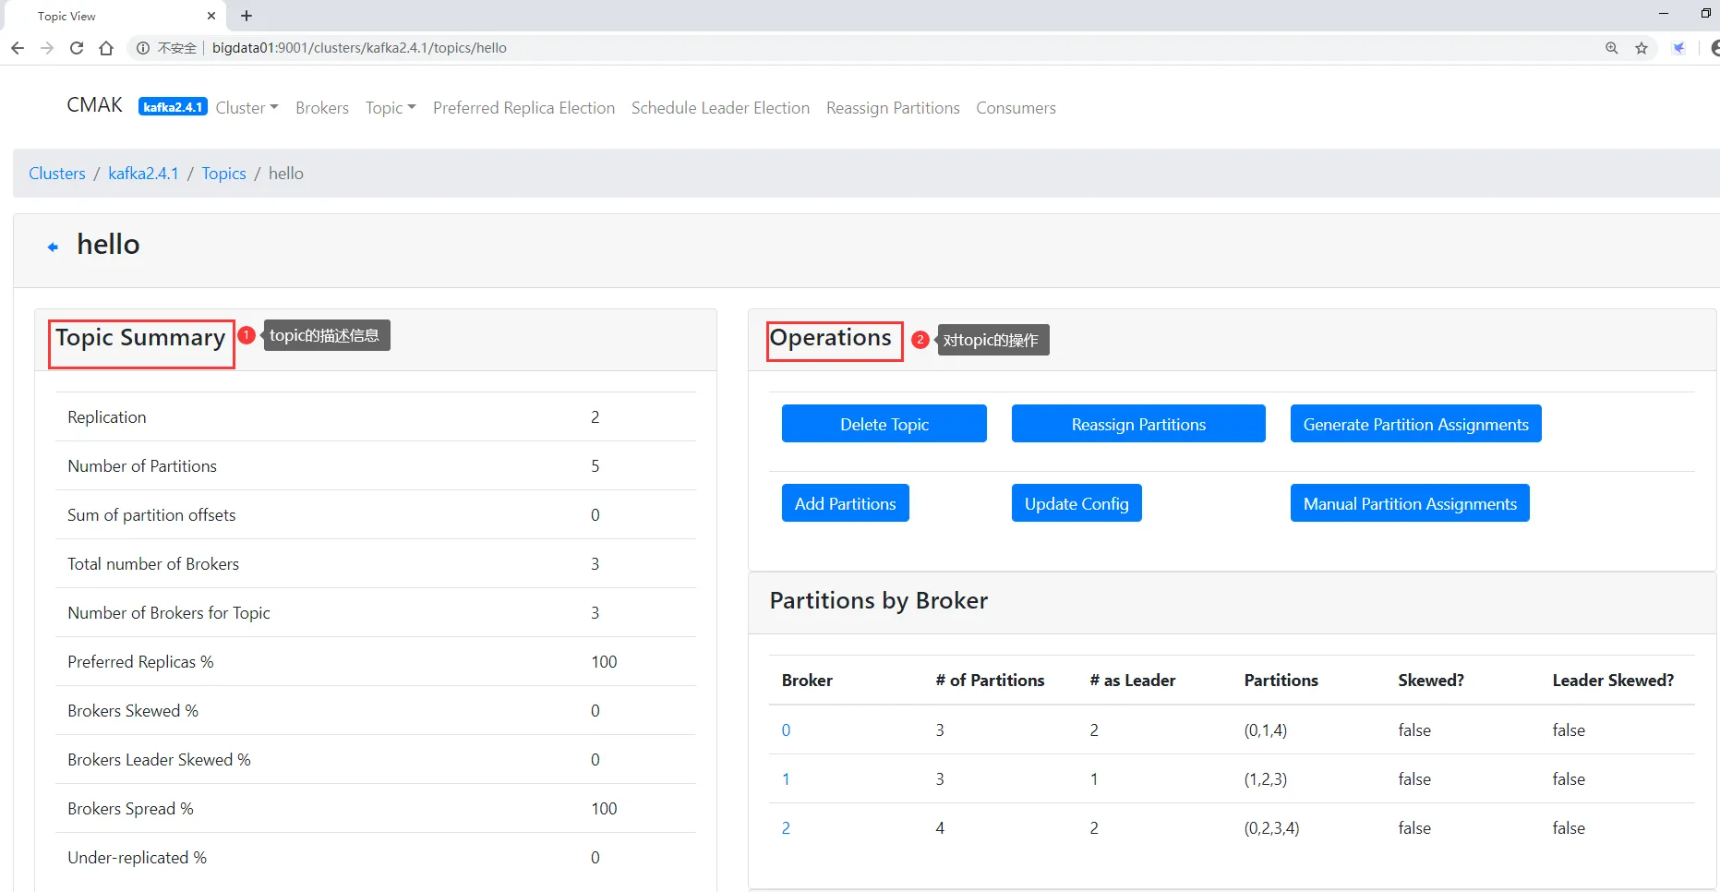Click partitions value (1,2,3)

coord(1266,779)
